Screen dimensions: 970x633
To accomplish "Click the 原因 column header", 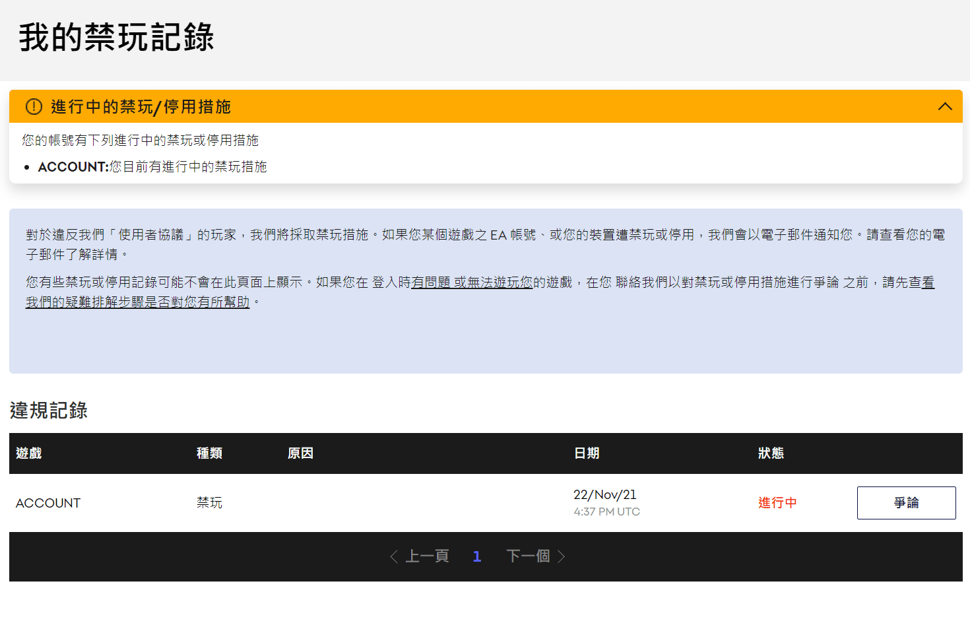I will point(300,453).
